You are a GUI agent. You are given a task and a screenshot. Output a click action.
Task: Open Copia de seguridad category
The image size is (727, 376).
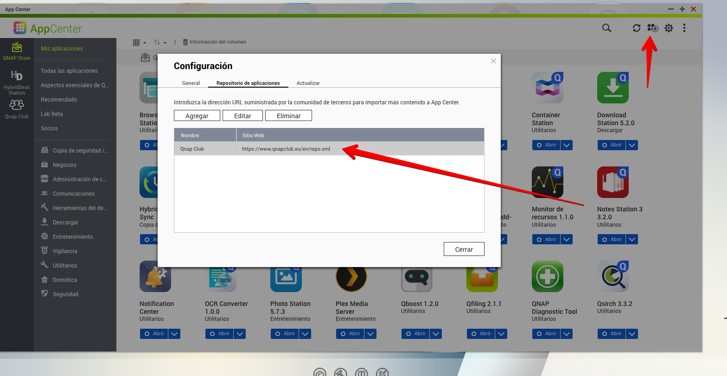(x=75, y=151)
